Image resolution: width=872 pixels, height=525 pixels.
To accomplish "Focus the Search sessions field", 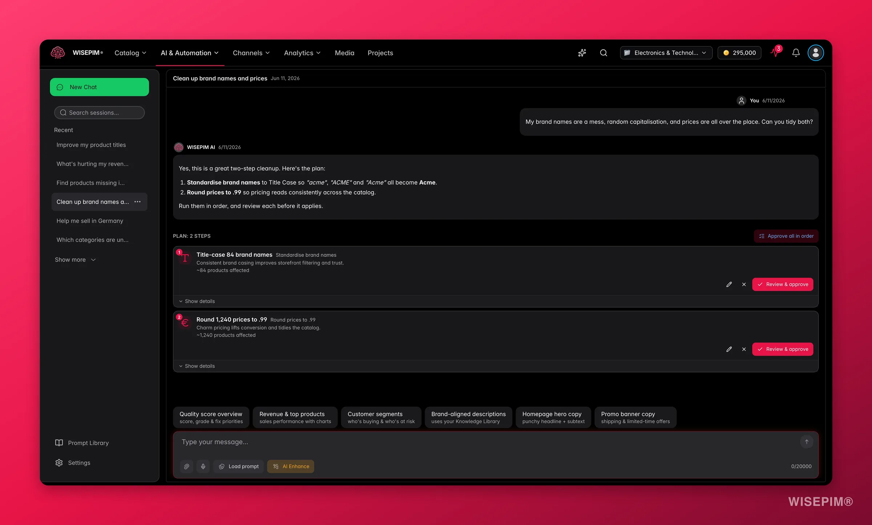I will (99, 113).
